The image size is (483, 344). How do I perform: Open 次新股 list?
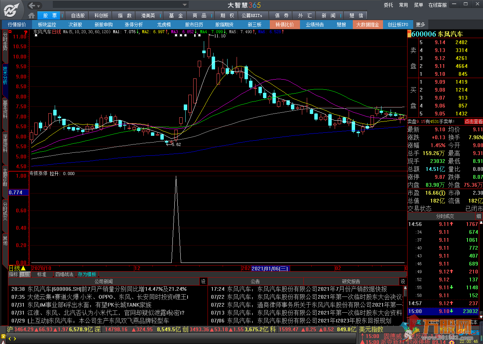click(x=75, y=25)
